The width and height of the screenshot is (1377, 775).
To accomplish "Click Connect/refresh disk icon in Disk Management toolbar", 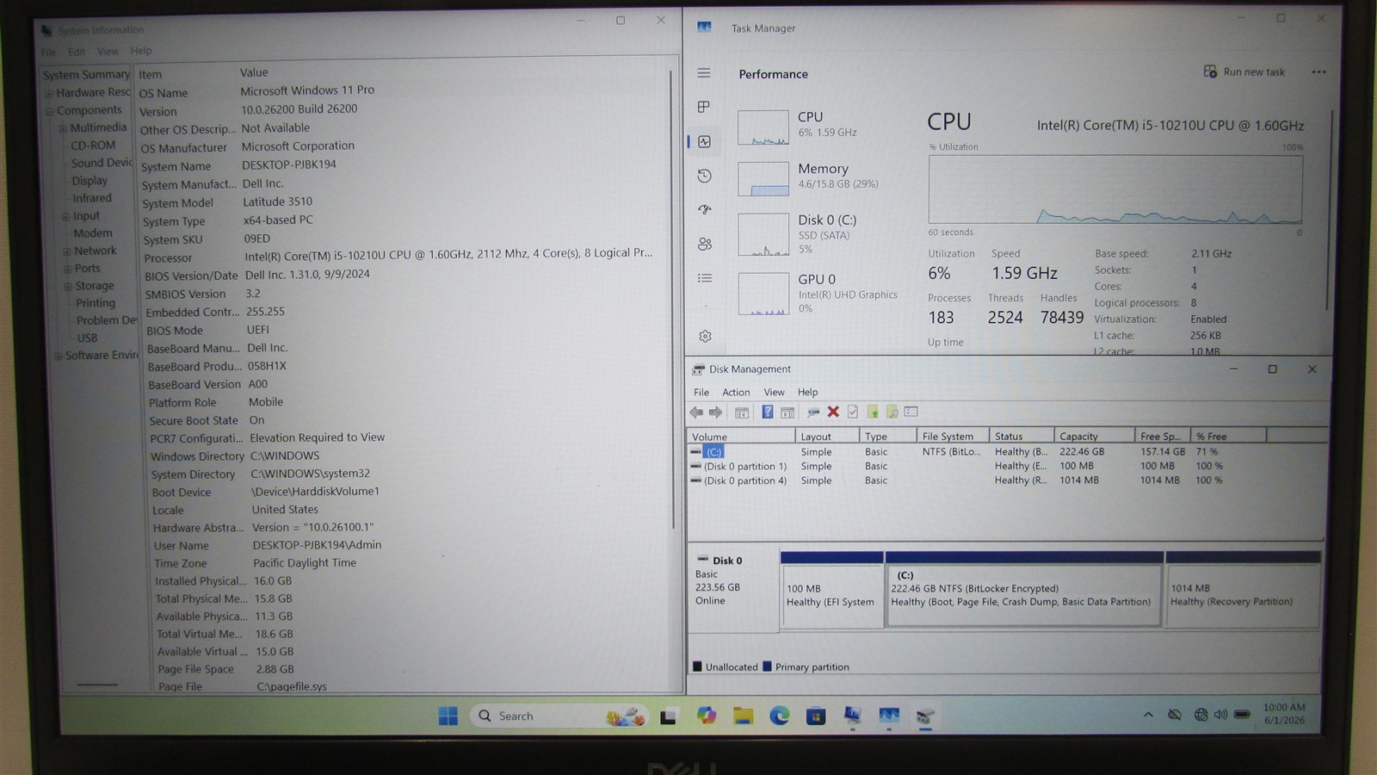I will (x=813, y=412).
